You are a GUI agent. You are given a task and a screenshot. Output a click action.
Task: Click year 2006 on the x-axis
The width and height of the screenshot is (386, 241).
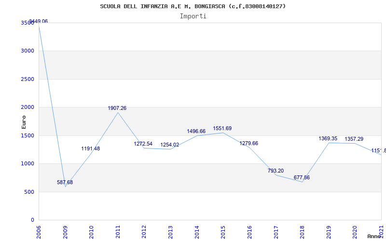[39, 232]
